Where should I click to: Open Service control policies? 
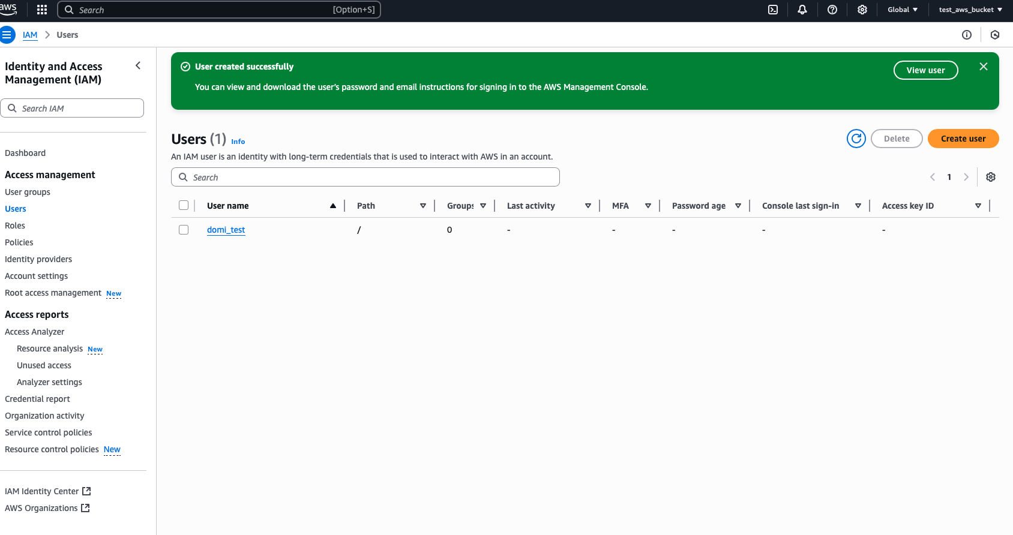point(49,432)
